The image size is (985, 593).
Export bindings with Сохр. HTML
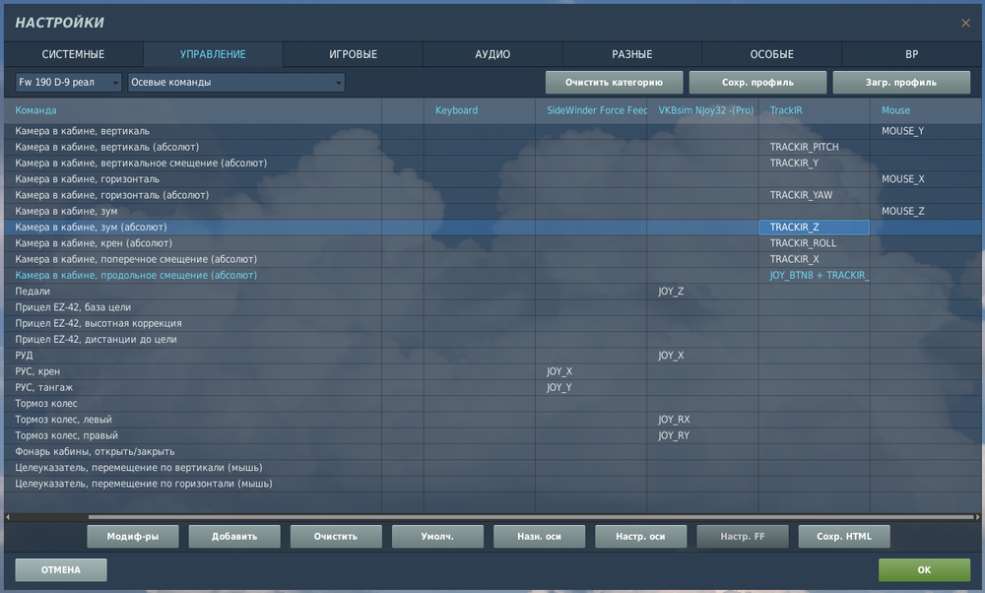click(844, 537)
